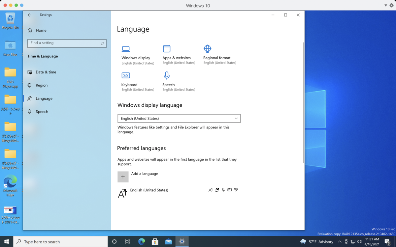The width and height of the screenshot is (396, 247).
Task: Click the Find a setting search box
Action: click(x=67, y=43)
